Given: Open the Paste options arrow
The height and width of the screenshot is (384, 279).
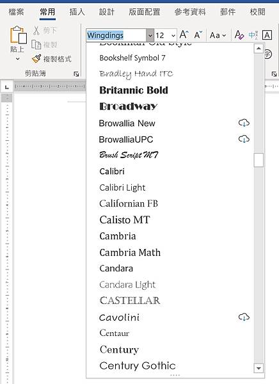Looking at the screenshot, I should [18, 59].
